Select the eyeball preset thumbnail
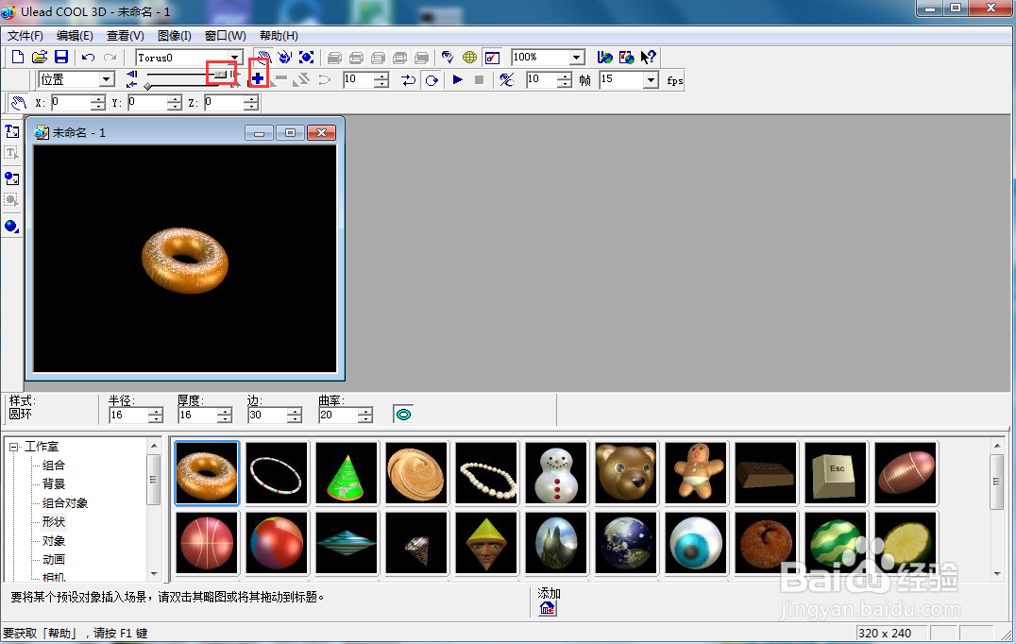This screenshot has height=644, width=1016. tap(697, 543)
